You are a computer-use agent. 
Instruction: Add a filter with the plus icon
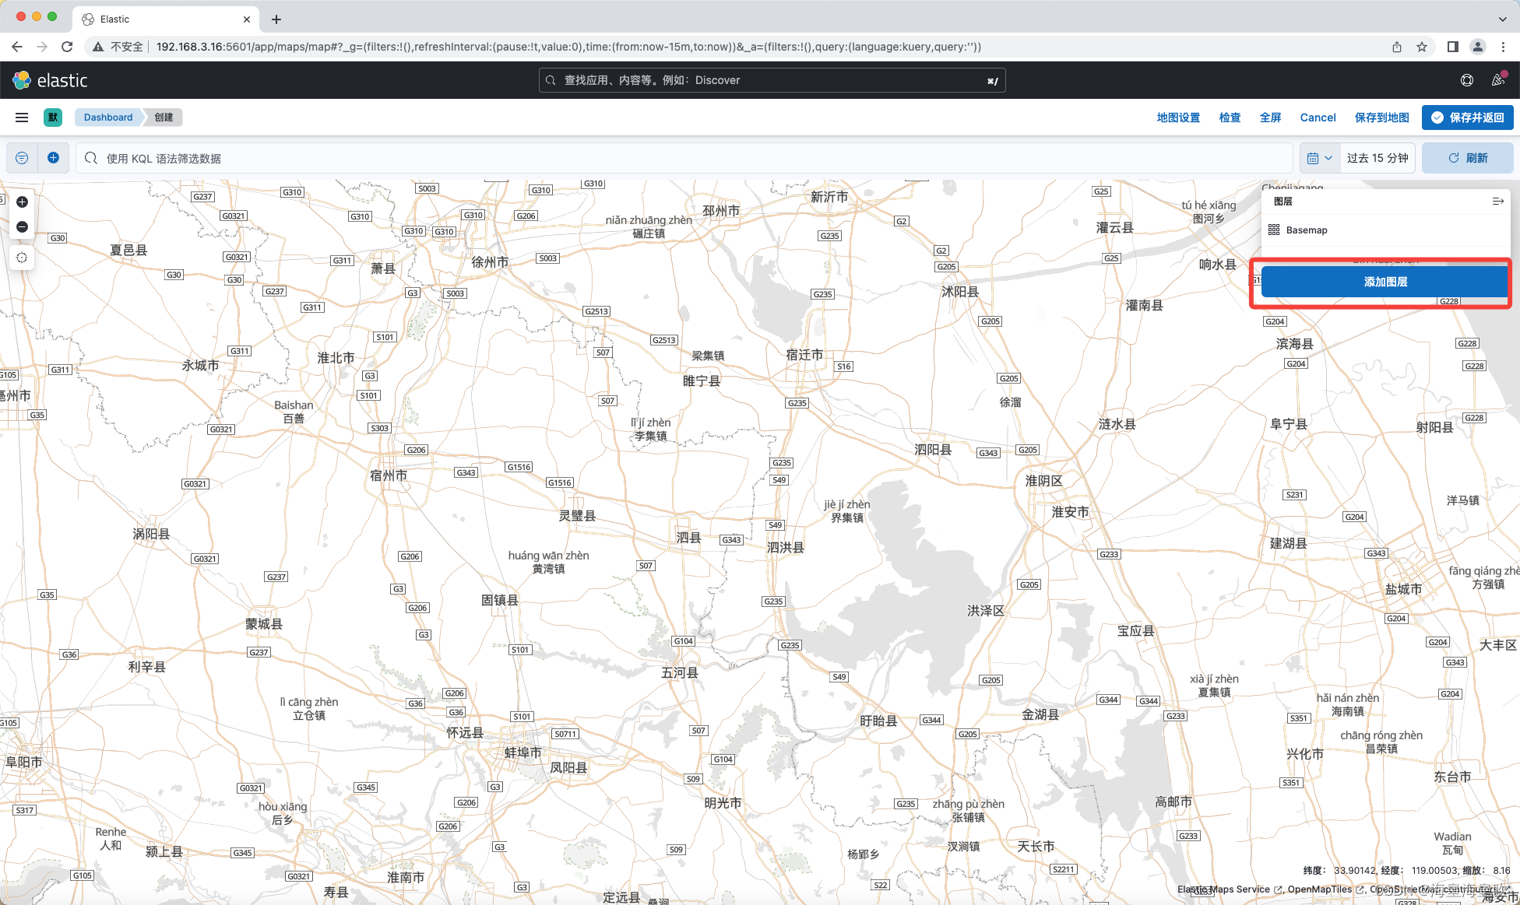pos(53,158)
